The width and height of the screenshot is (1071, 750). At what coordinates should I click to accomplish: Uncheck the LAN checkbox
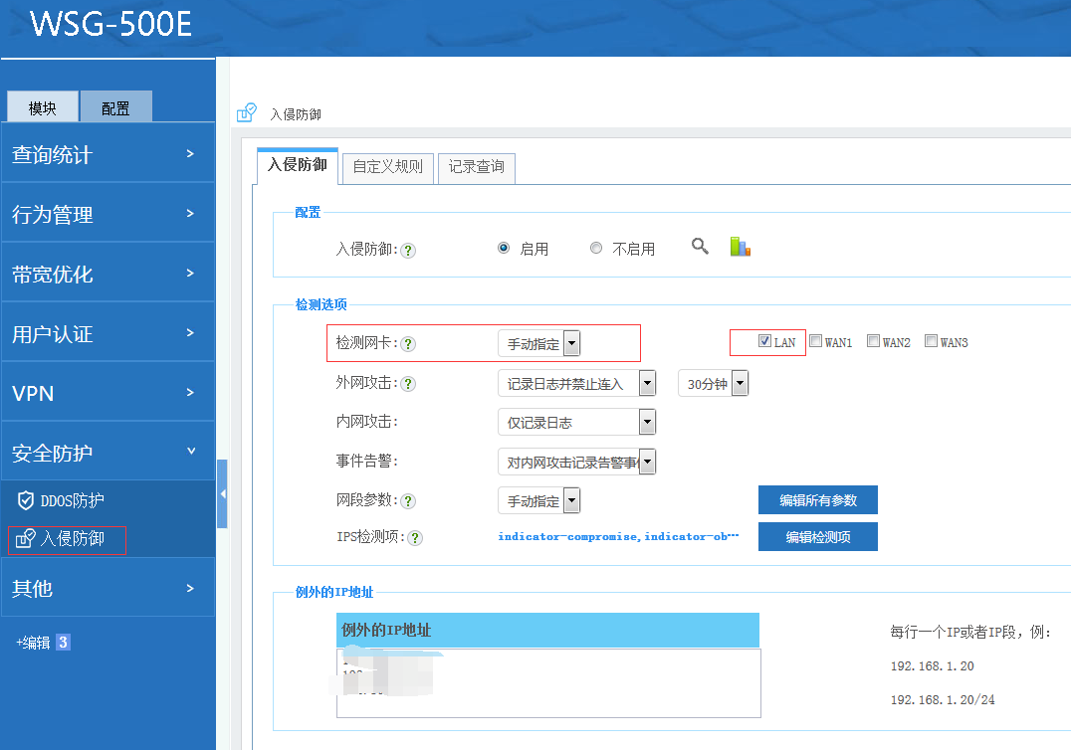(764, 341)
